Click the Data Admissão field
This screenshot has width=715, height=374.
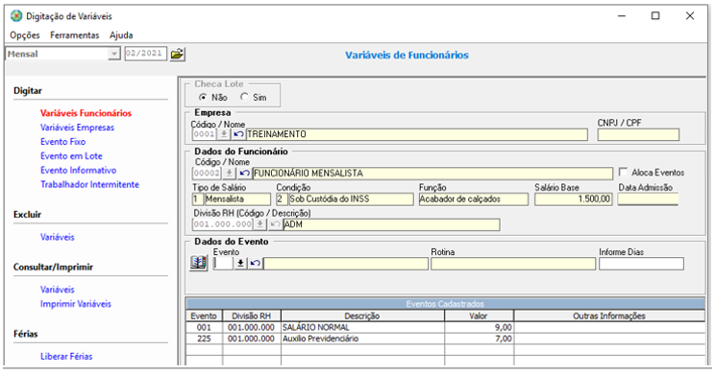pyautogui.click(x=648, y=199)
